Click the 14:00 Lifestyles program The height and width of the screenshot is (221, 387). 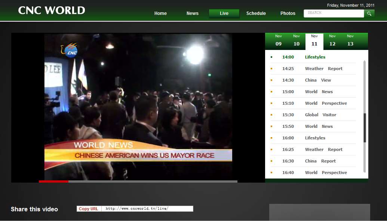point(313,57)
